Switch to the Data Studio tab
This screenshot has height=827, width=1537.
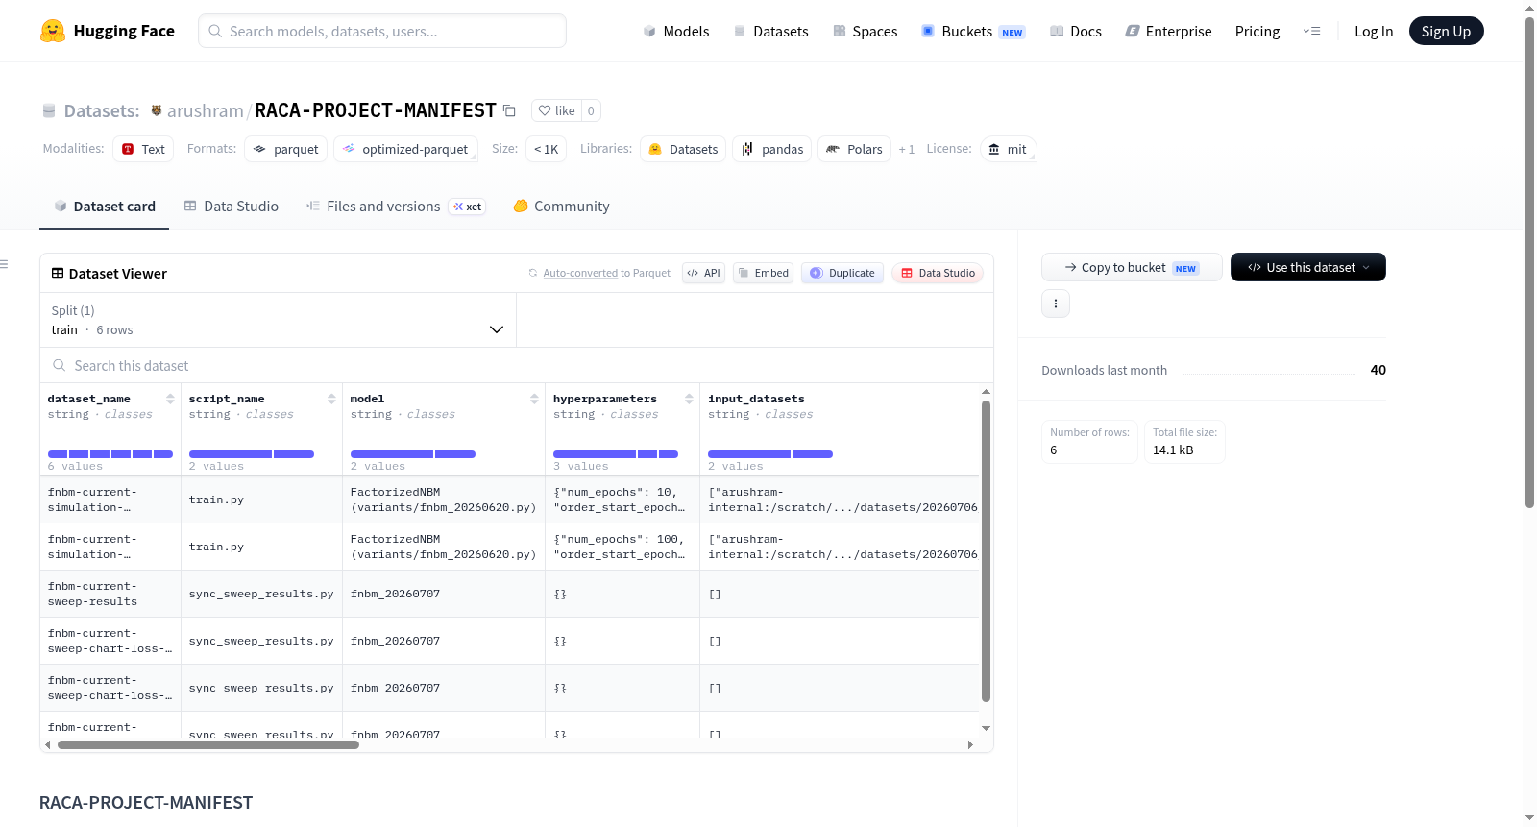click(232, 206)
